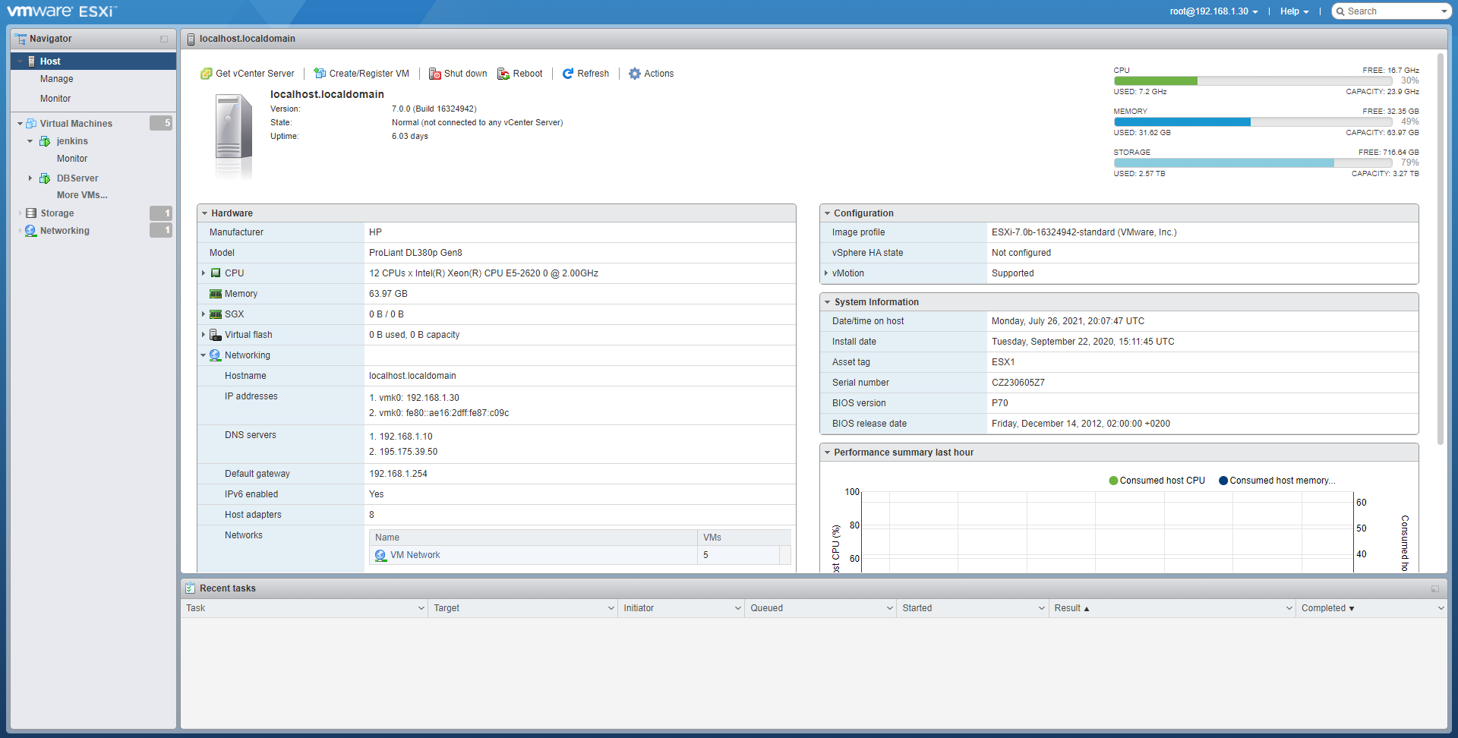Open the Help menu
The width and height of the screenshot is (1458, 738).
pos(1294,11)
